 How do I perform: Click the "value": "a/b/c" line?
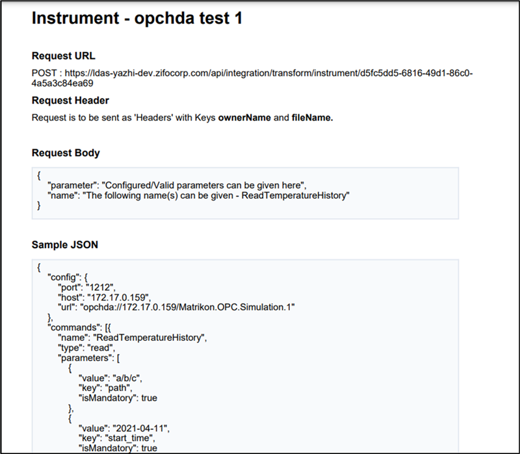(x=110, y=378)
